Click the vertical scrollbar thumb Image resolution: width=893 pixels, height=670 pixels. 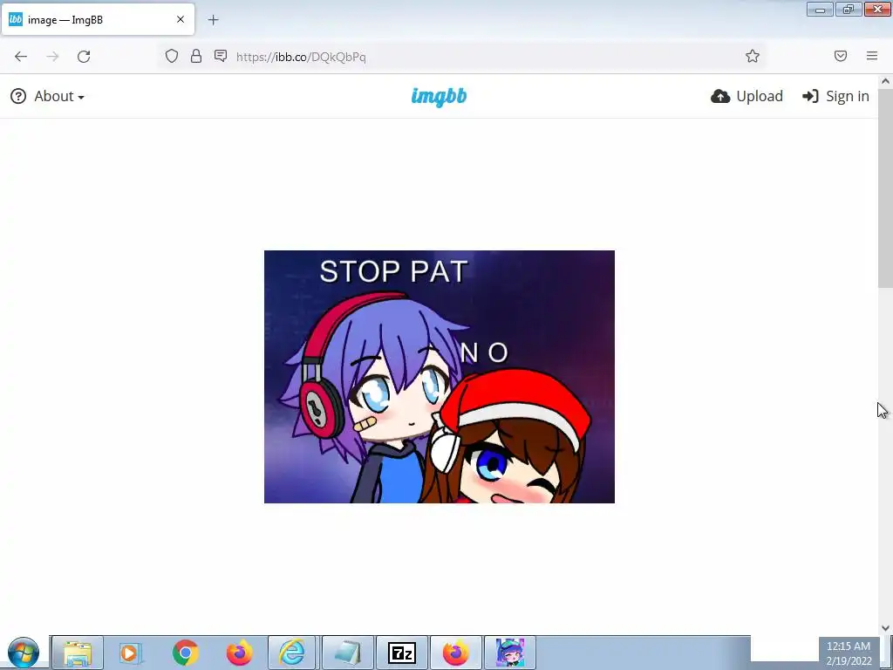pyautogui.click(x=885, y=188)
